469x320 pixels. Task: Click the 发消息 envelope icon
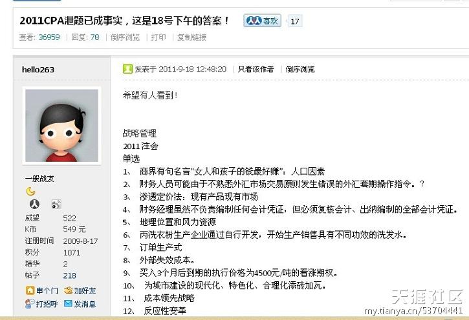click(x=68, y=304)
